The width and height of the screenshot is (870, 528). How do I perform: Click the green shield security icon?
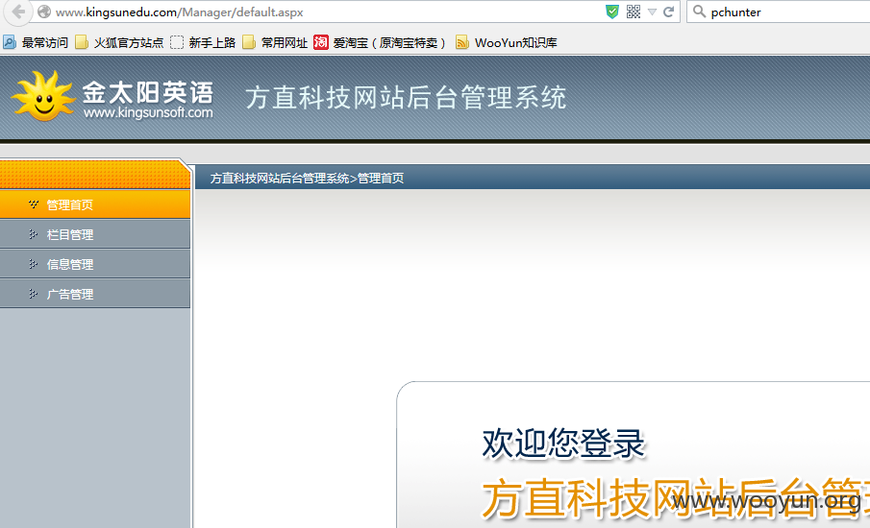pos(612,12)
